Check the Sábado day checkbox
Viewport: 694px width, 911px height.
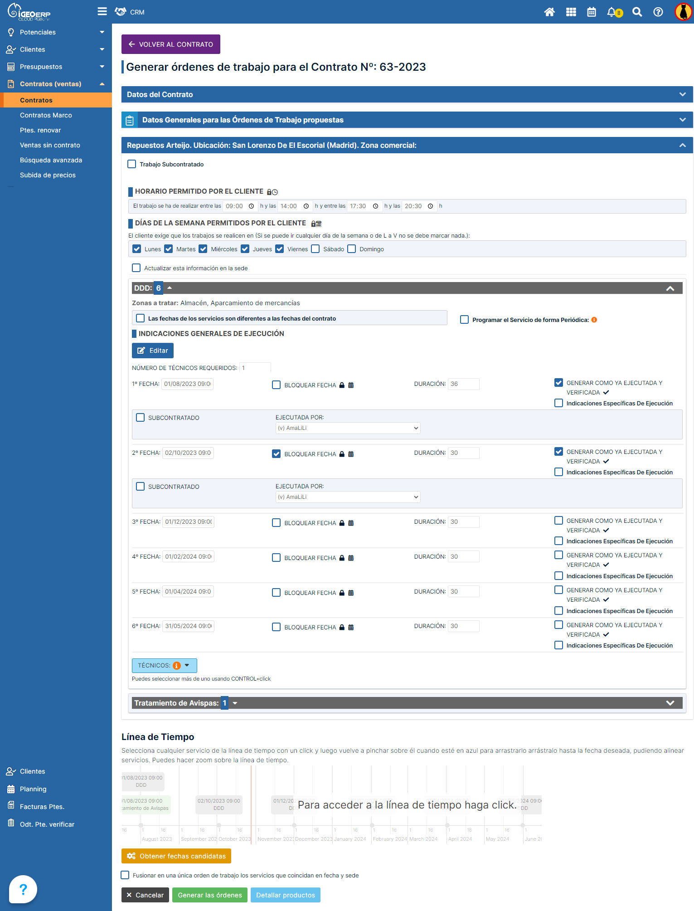tap(315, 249)
